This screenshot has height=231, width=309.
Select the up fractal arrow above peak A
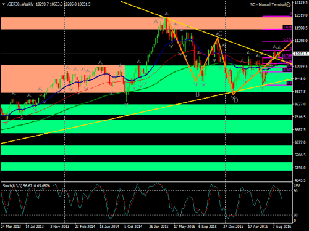[x=167, y=14]
